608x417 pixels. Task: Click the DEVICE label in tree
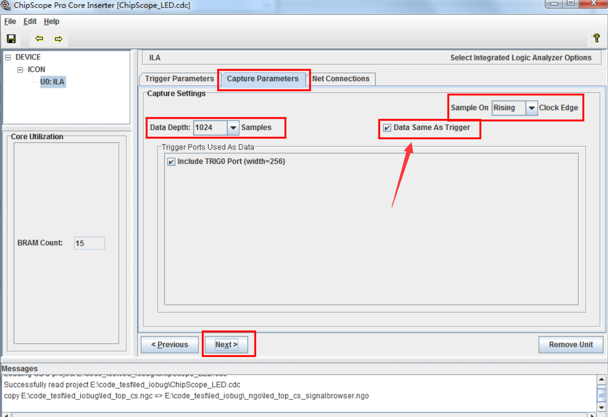(28, 57)
